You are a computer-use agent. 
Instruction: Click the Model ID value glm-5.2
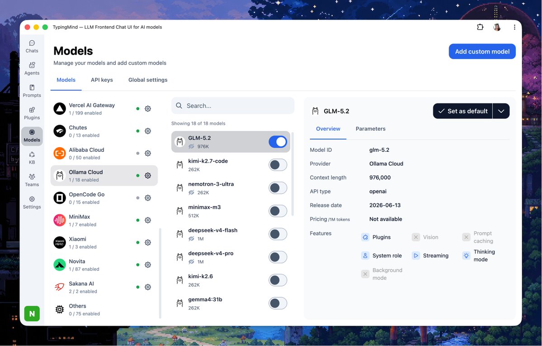click(x=379, y=150)
